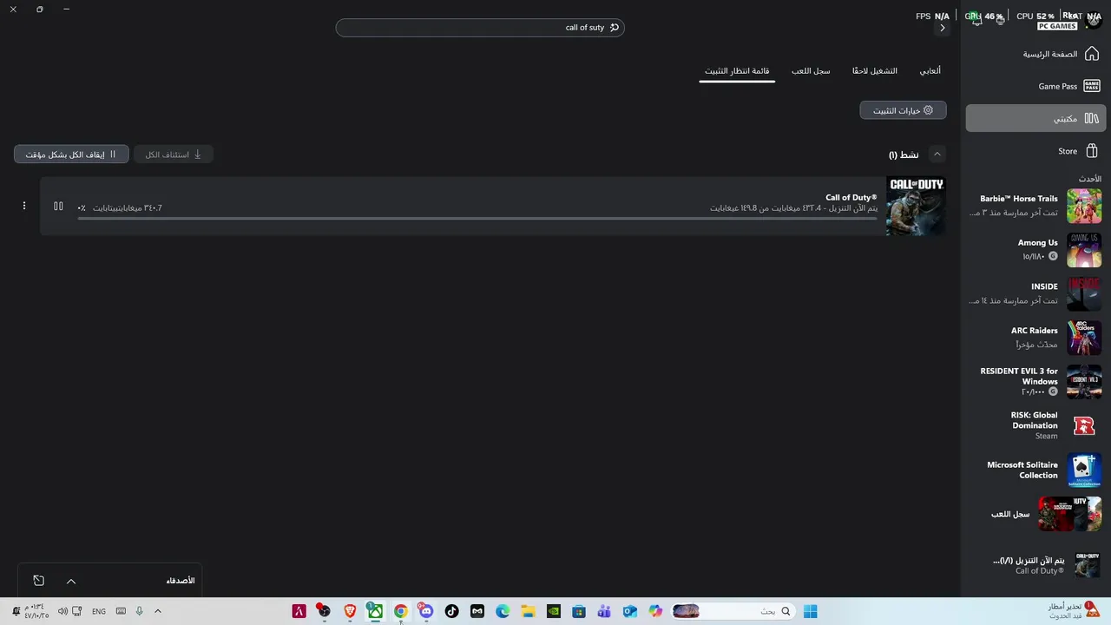Open Brave browser from the taskbar
Screen dimensions: 1111x625
(x=350, y=611)
